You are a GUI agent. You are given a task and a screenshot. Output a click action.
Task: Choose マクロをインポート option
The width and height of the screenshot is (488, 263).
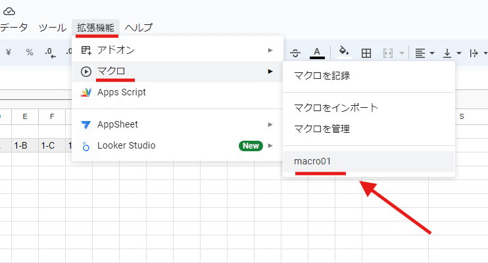(x=369, y=108)
